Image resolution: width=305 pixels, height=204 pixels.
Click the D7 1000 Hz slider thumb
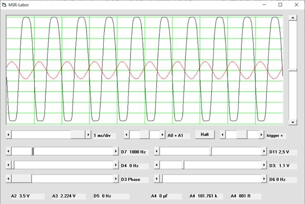tap(33, 151)
